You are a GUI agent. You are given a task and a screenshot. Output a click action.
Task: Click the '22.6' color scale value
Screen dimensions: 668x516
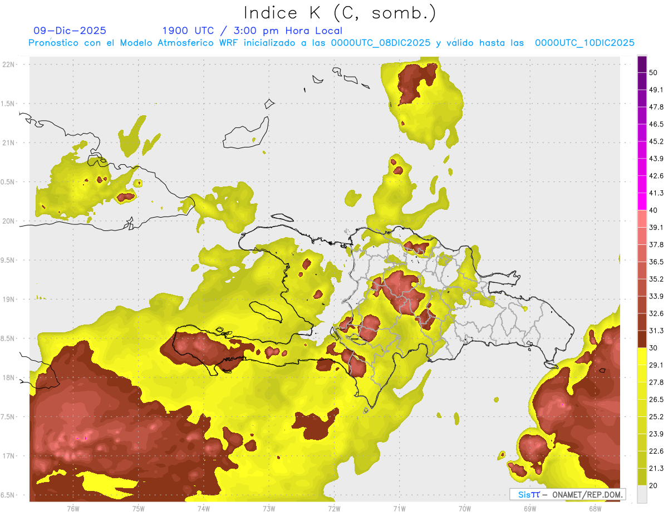656,451
